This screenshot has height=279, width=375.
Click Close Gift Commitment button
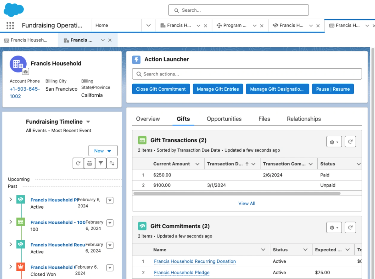pyautogui.click(x=161, y=89)
